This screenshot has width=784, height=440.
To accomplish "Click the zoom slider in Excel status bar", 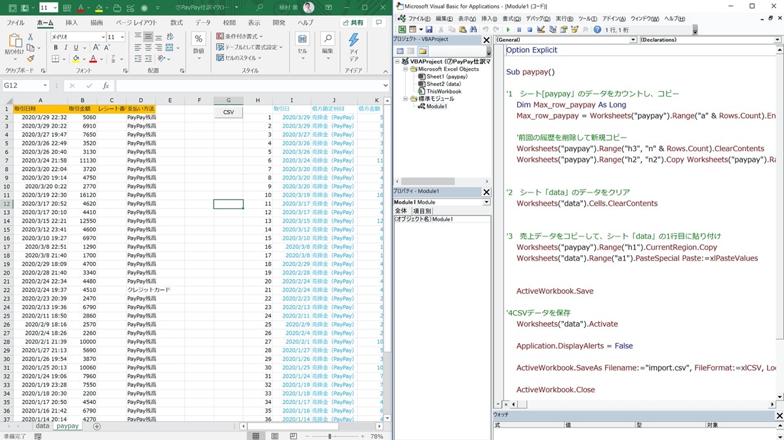I will 330,436.
